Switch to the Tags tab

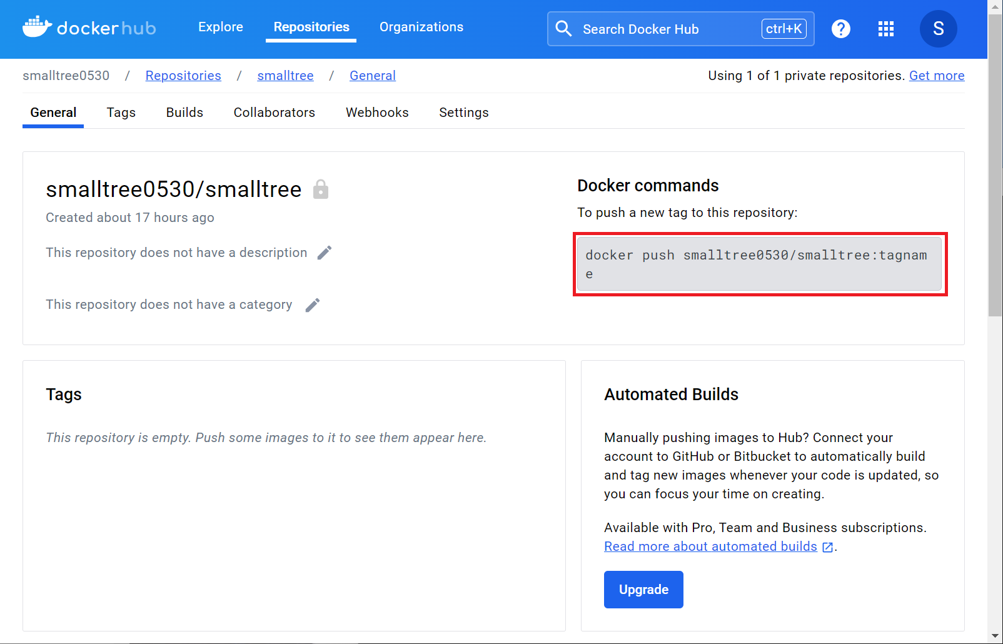(x=121, y=113)
